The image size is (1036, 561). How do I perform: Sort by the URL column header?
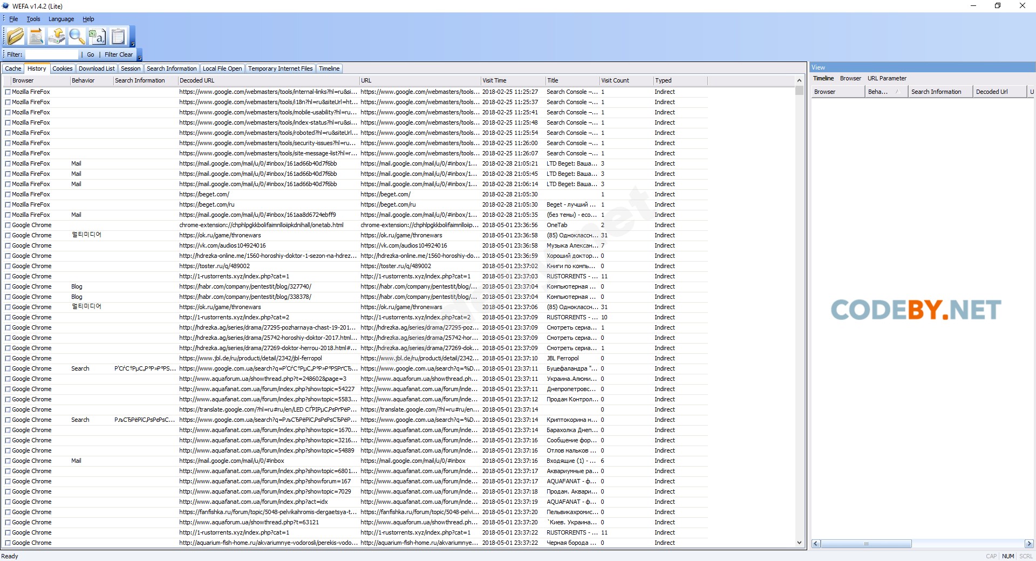[420, 80]
